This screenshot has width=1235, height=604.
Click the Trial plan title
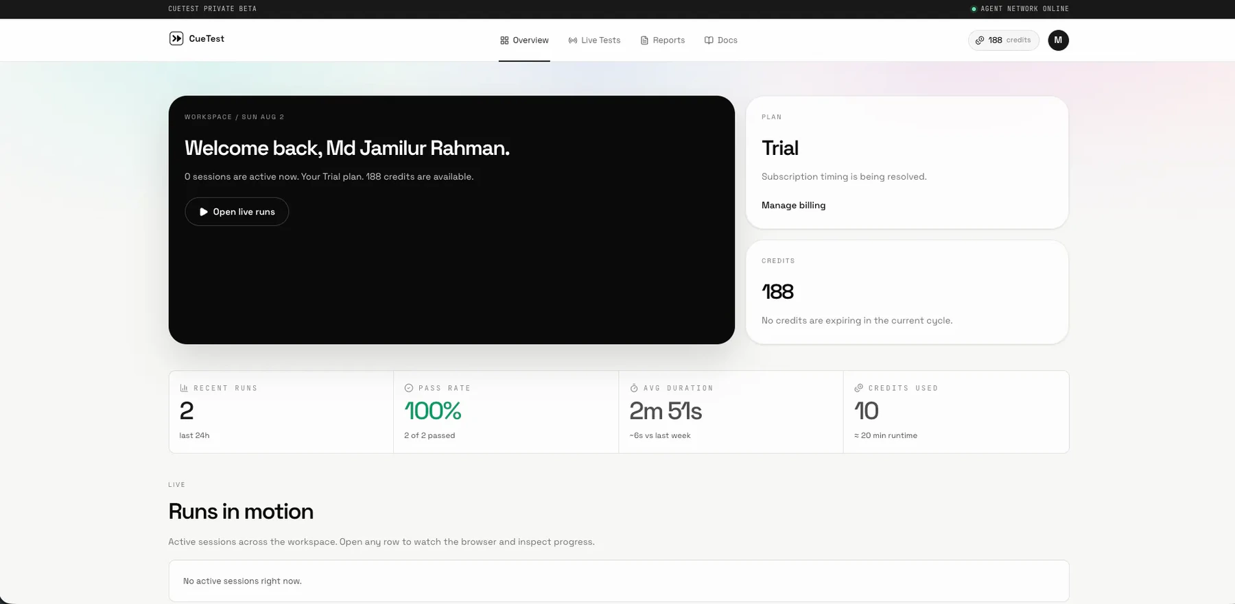[780, 148]
